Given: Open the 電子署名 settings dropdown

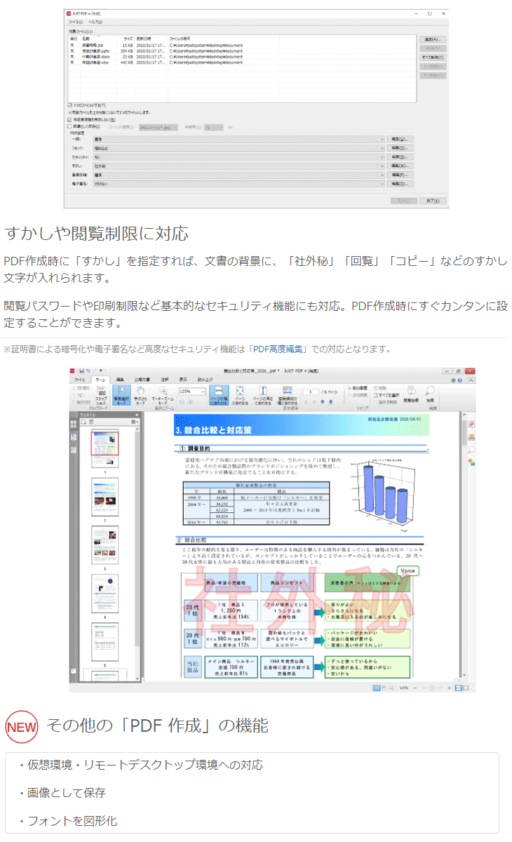Looking at the screenshot, I should click(x=238, y=184).
